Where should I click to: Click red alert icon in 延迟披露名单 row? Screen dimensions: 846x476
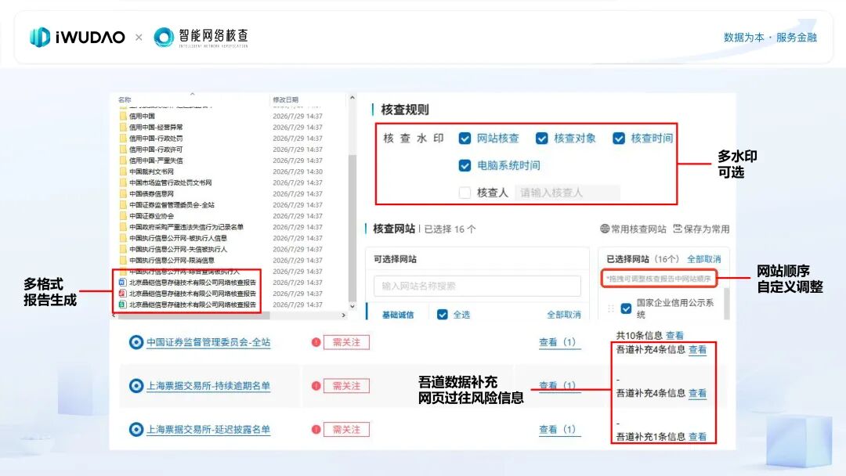pyautogui.click(x=316, y=429)
